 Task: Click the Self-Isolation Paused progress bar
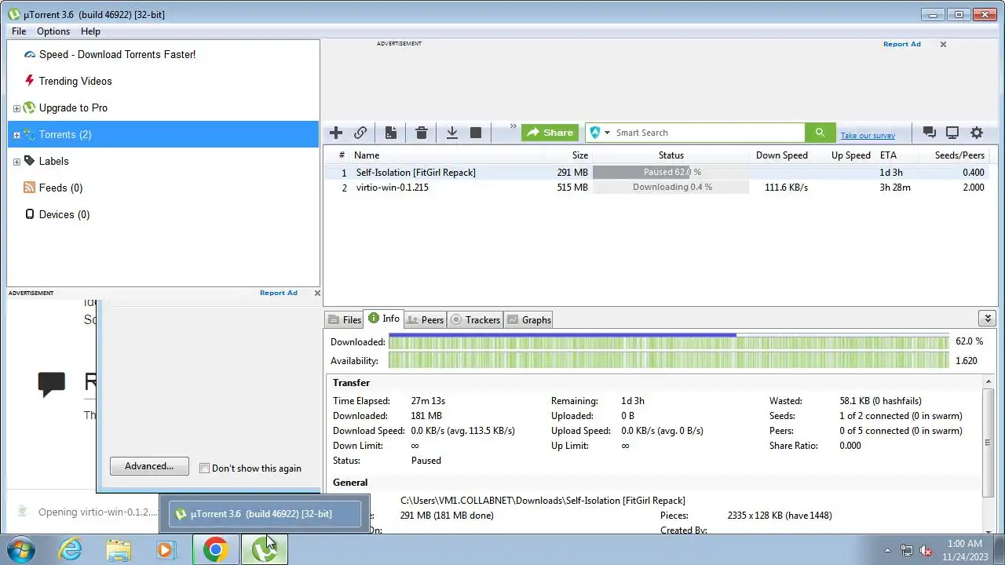click(x=671, y=172)
